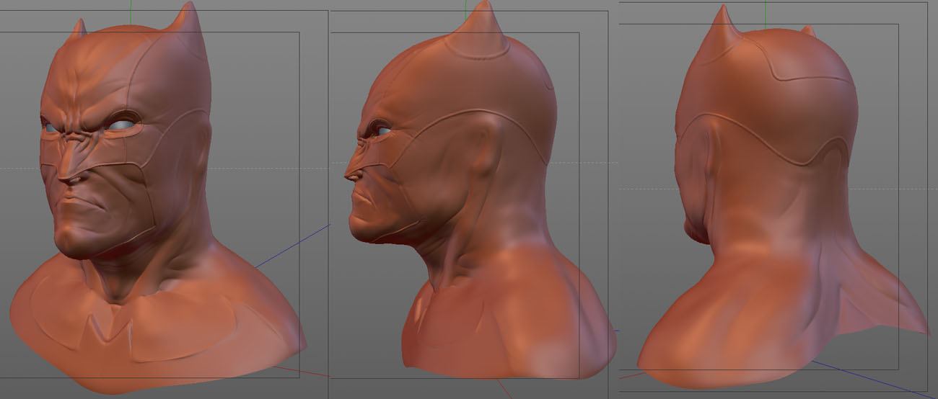Pick the white eye of the side profile bust
Image resolution: width=938 pixels, height=399 pixels.
(384, 131)
